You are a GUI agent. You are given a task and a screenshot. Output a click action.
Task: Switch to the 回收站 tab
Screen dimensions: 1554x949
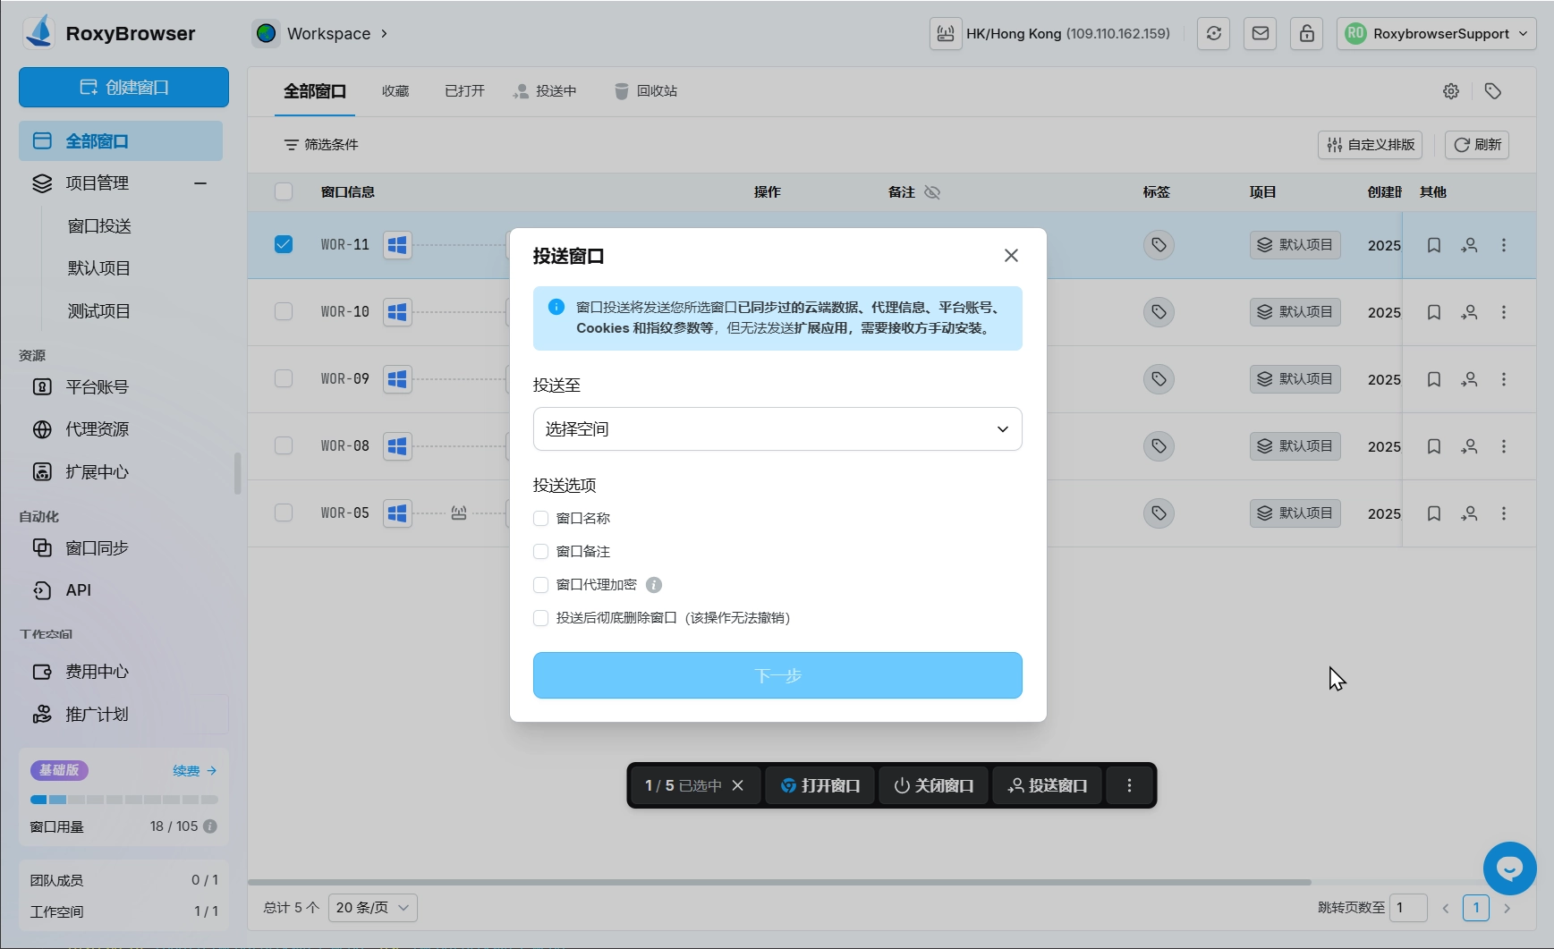point(646,91)
